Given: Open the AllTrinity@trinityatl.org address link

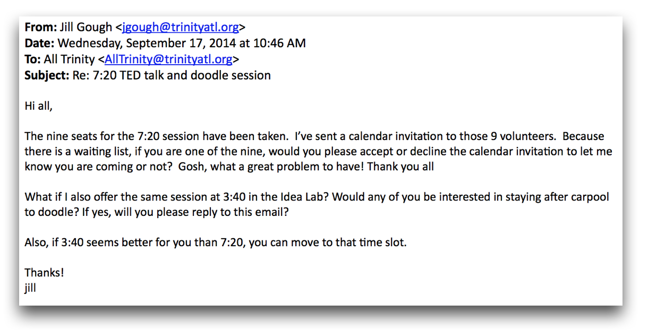Looking at the screenshot, I should [168, 59].
